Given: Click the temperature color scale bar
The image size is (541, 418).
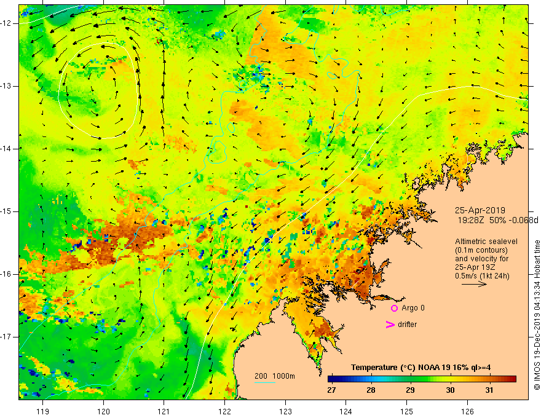Looking at the screenshot, I should coord(422,379).
